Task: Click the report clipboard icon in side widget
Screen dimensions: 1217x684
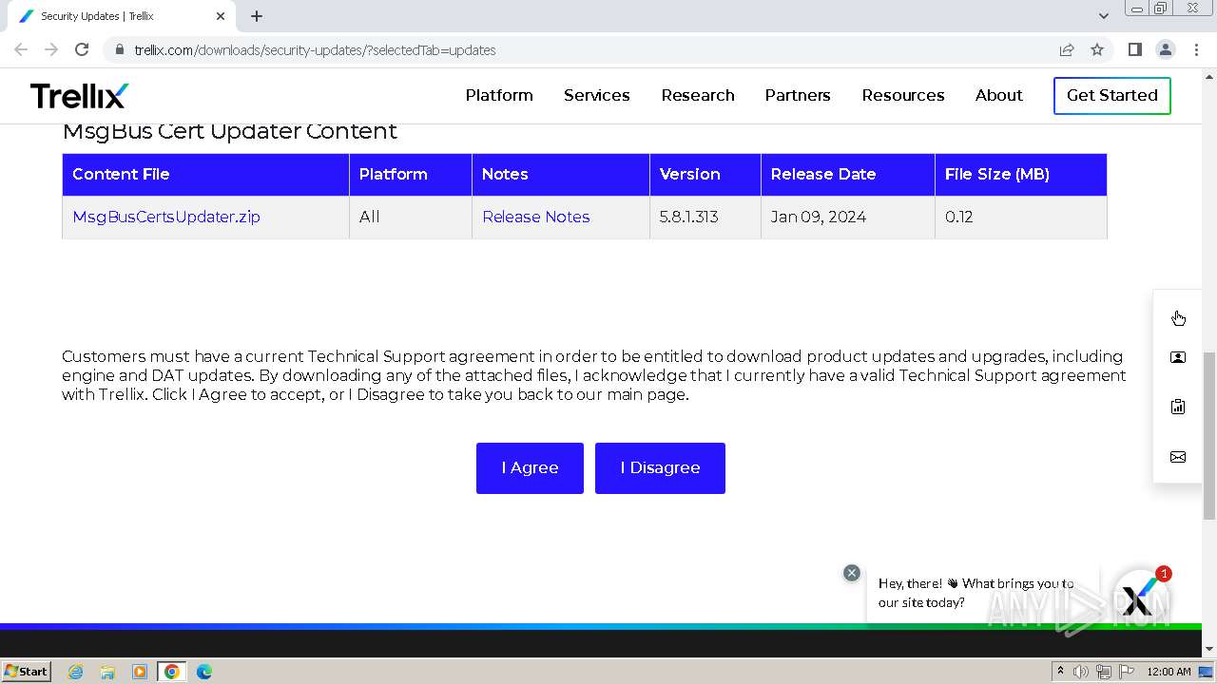Action: pyautogui.click(x=1178, y=407)
